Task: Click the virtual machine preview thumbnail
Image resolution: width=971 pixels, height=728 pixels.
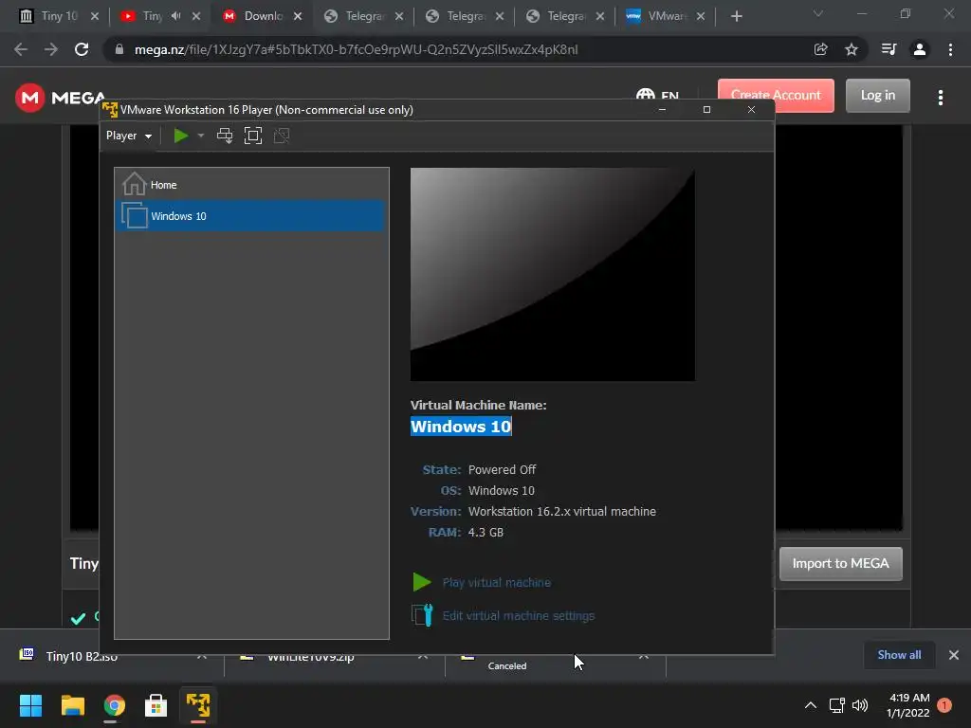Action: [553, 274]
